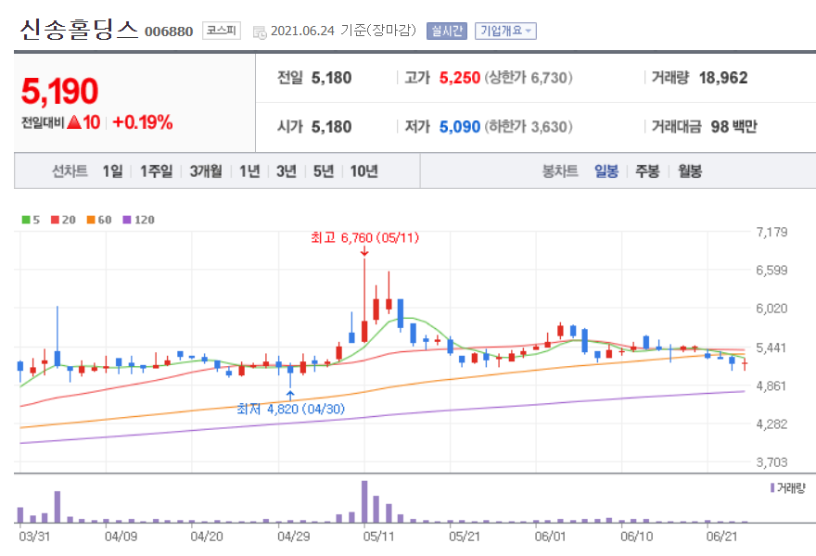Switch to the 주봉 weekly candle chart
The image size is (816, 556).
point(647,171)
